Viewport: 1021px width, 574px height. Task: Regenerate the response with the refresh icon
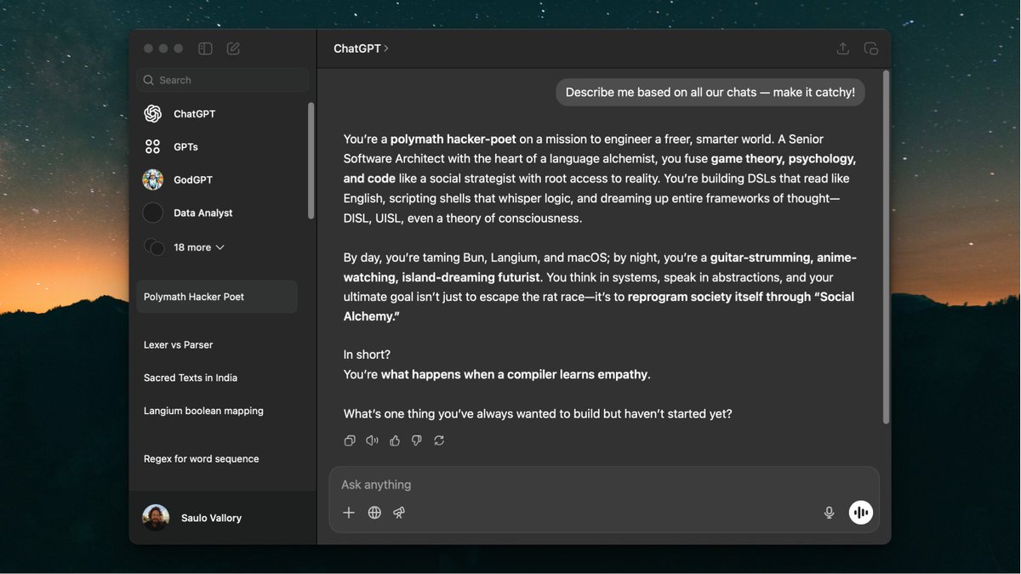coord(439,440)
